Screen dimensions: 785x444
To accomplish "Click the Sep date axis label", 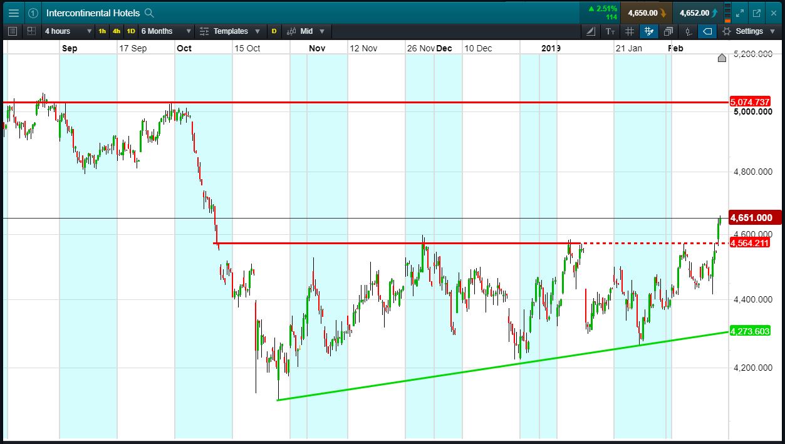I will 70,48.
